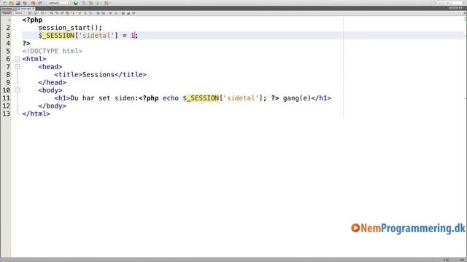Click the Sessions title text
This screenshot has height=262, width=467.
tap(99, 74)
